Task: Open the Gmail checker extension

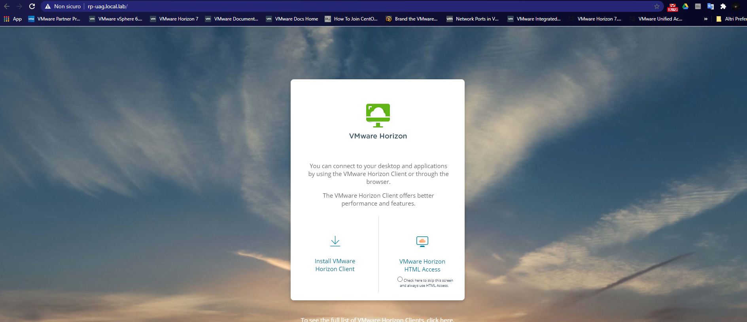Action: pos(672,7)
